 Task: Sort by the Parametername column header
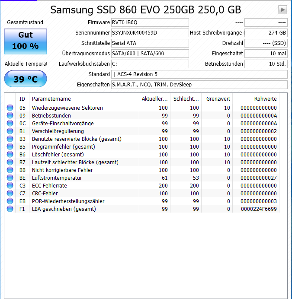click(84, 99)
